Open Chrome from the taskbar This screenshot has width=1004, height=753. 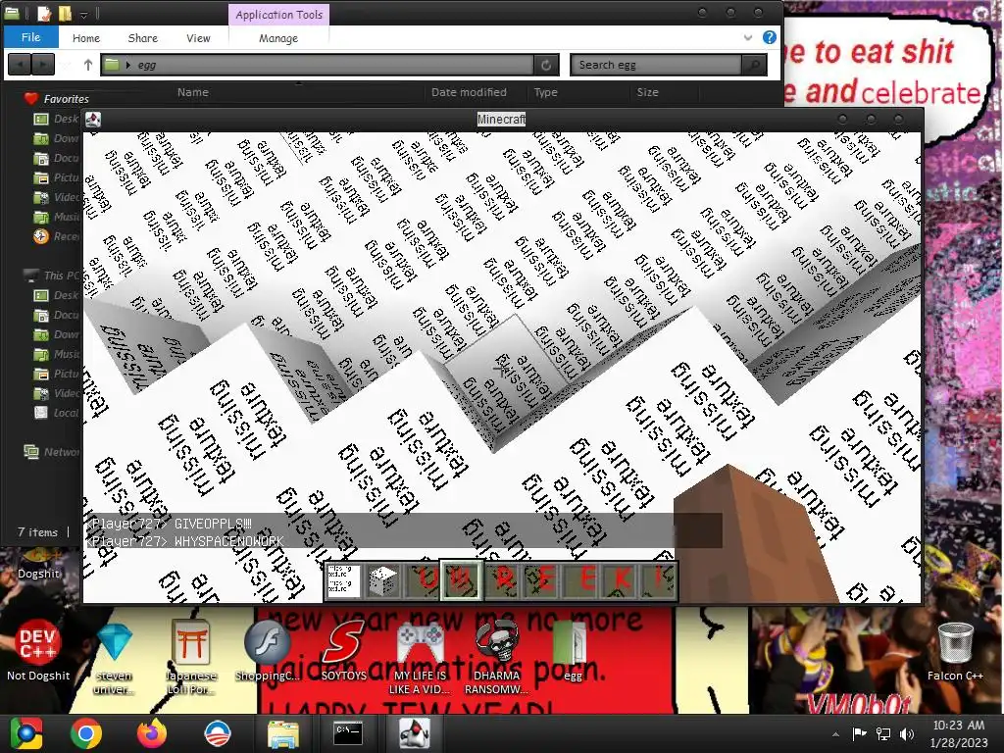86,733
